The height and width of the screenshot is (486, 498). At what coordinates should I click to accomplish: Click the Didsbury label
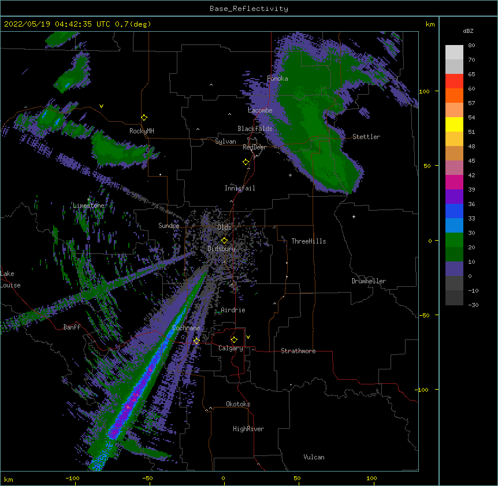[222, 249]
